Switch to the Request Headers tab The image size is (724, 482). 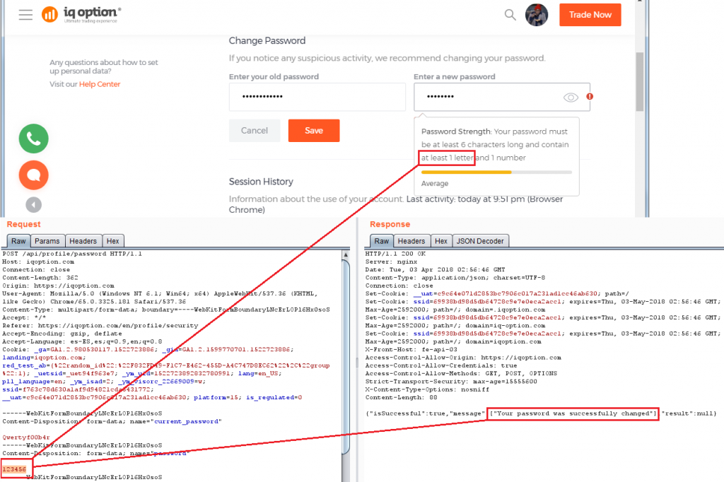click(x=83, y=241)
